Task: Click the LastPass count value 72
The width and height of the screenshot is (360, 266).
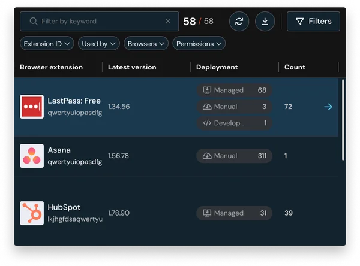Action: tap(289, 107)
